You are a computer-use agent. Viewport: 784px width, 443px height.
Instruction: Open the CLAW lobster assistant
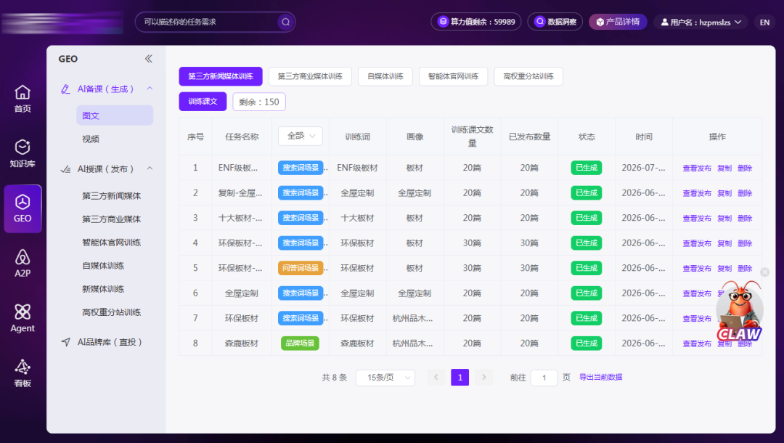coord(740,311)
